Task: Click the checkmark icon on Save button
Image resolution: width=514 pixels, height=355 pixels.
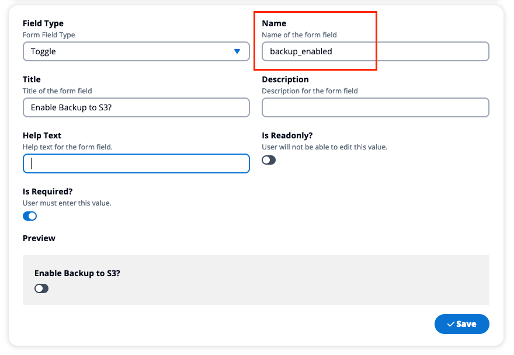Action: tap(451, 324)
